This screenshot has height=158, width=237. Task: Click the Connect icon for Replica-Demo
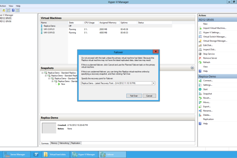(x=200, y=81)
